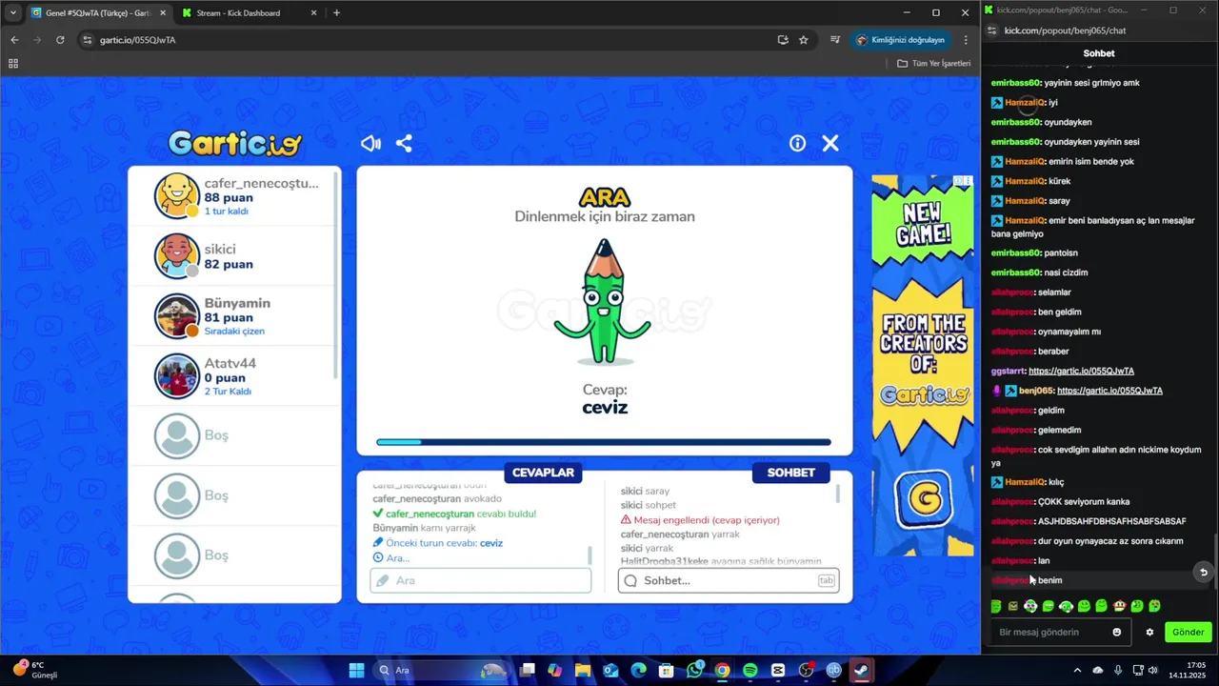Image resolution: width=1219 pixels, height=686 pixels.
Task: Click the install/cast icon in address bar
Action: [783, 40]
